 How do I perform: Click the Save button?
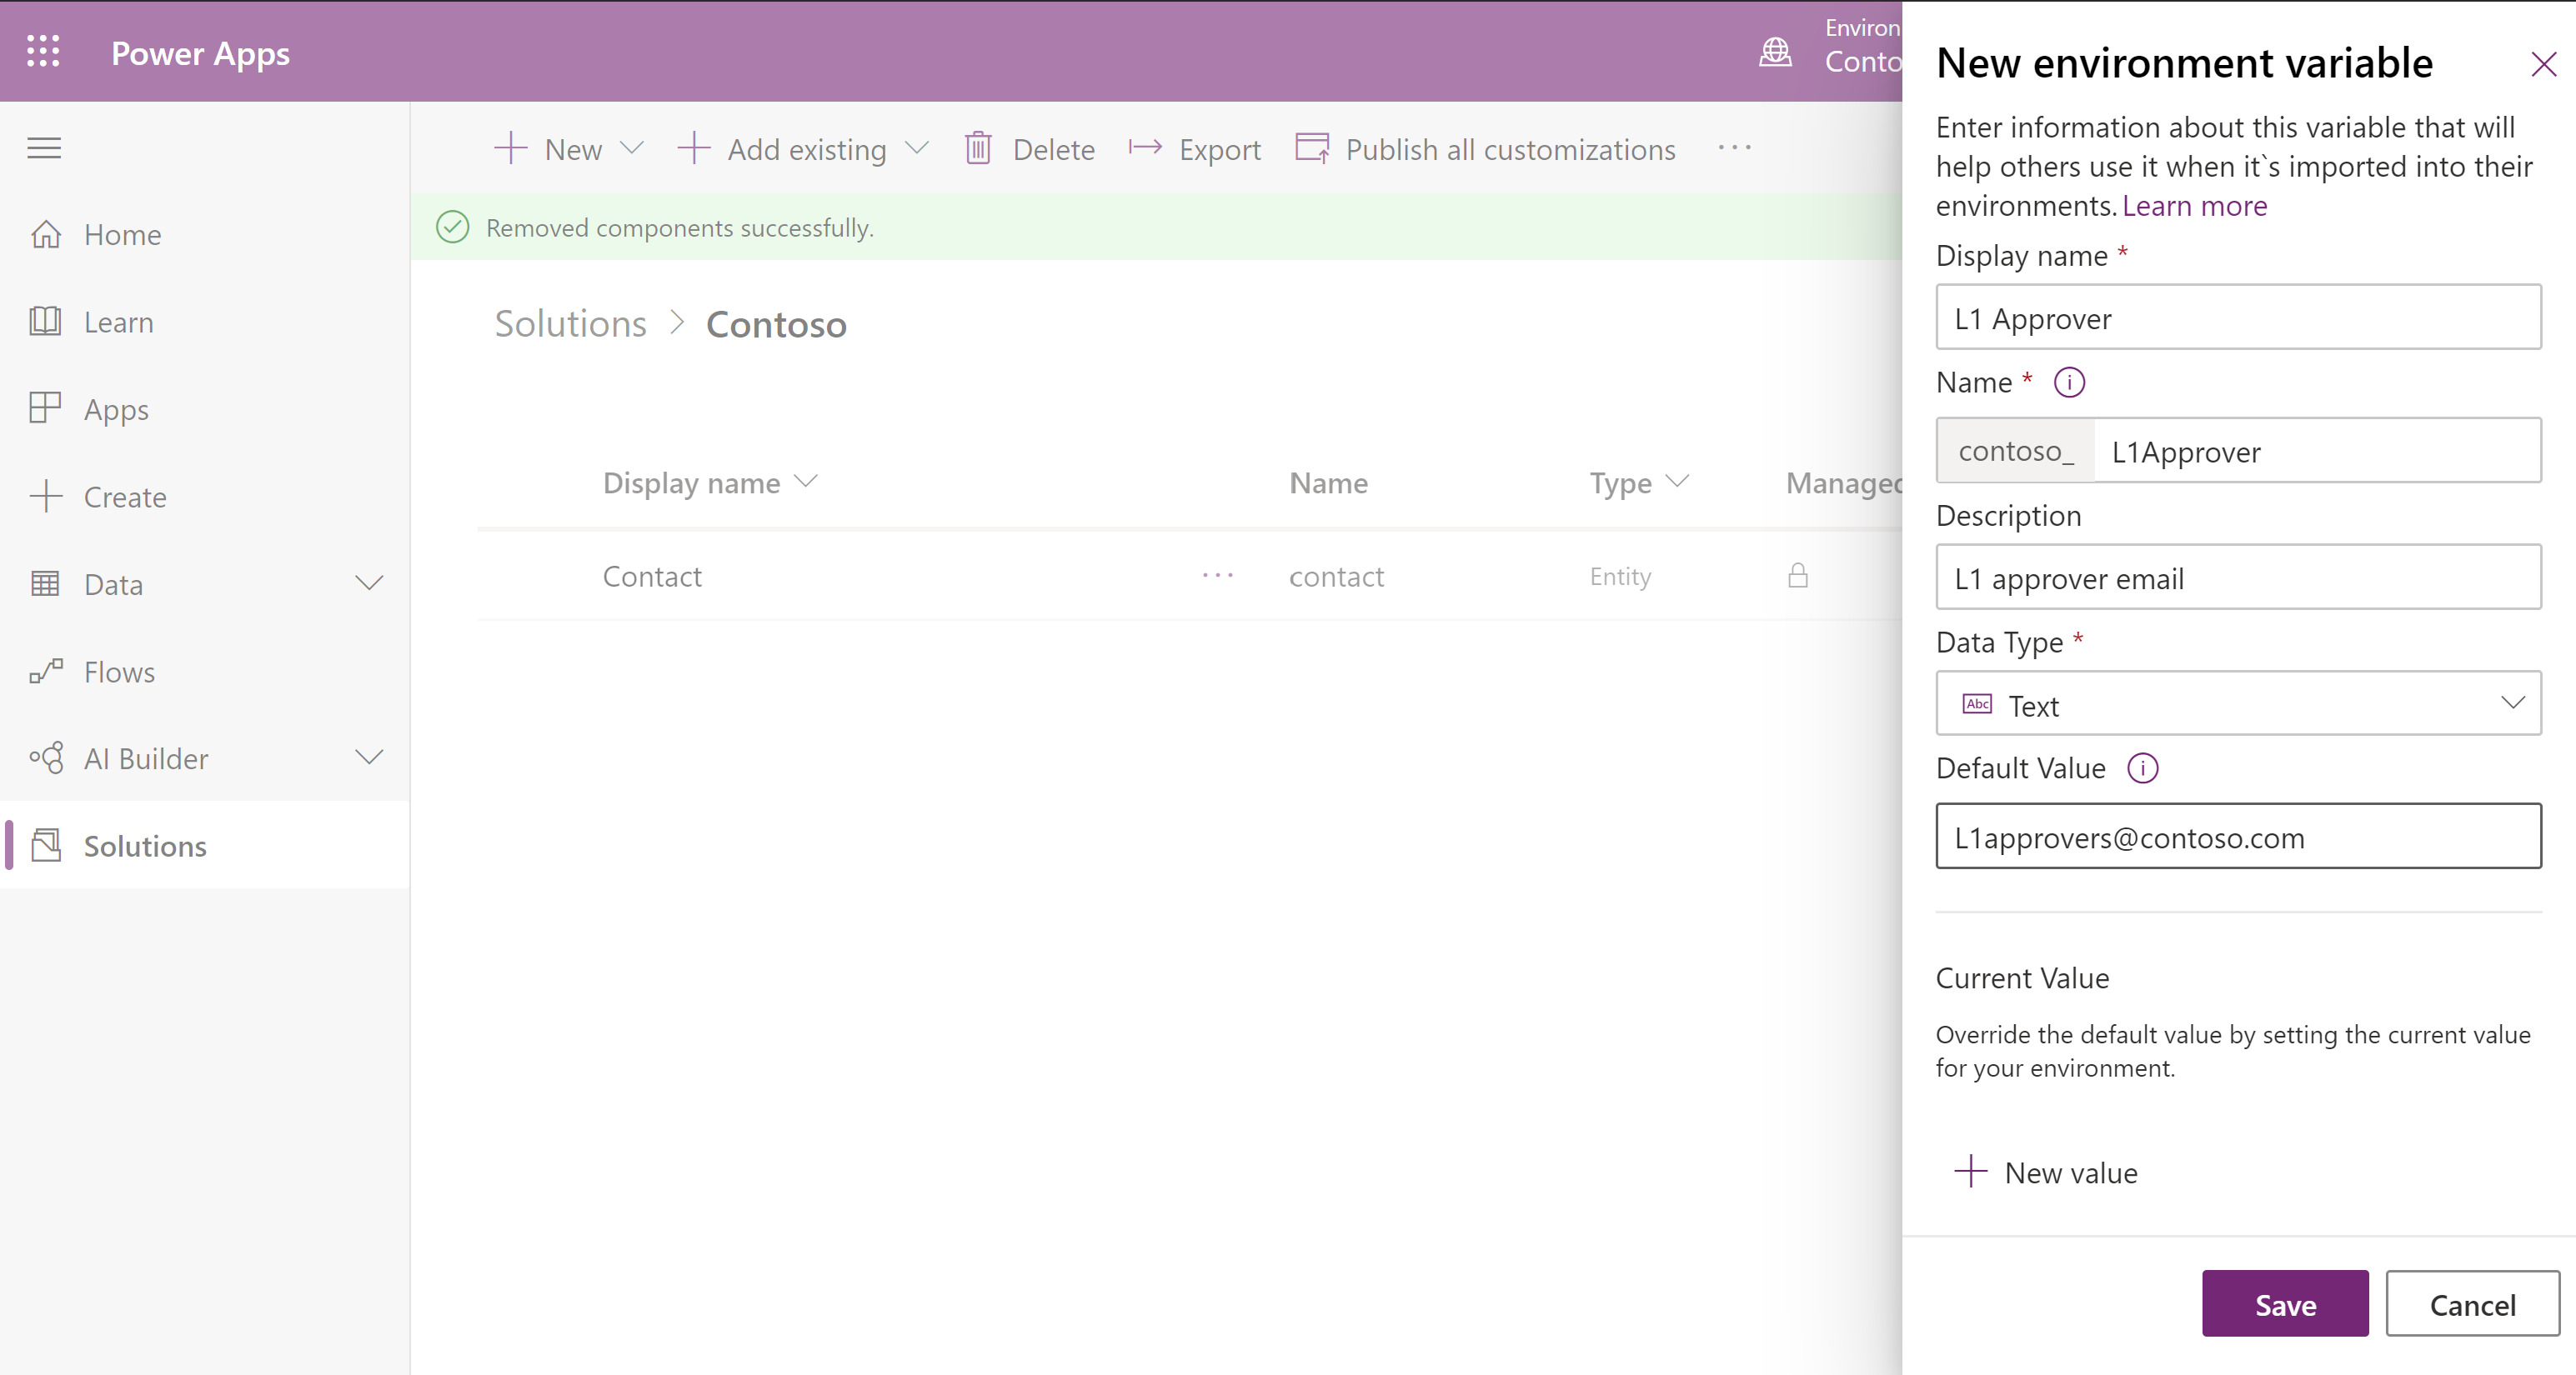[x=2285, y=1305]
